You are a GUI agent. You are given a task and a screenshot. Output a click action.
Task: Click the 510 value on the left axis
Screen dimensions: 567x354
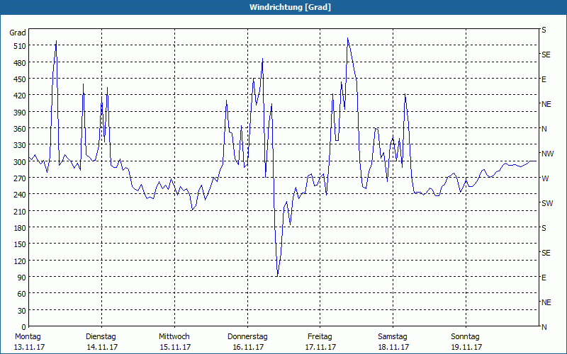20,46
